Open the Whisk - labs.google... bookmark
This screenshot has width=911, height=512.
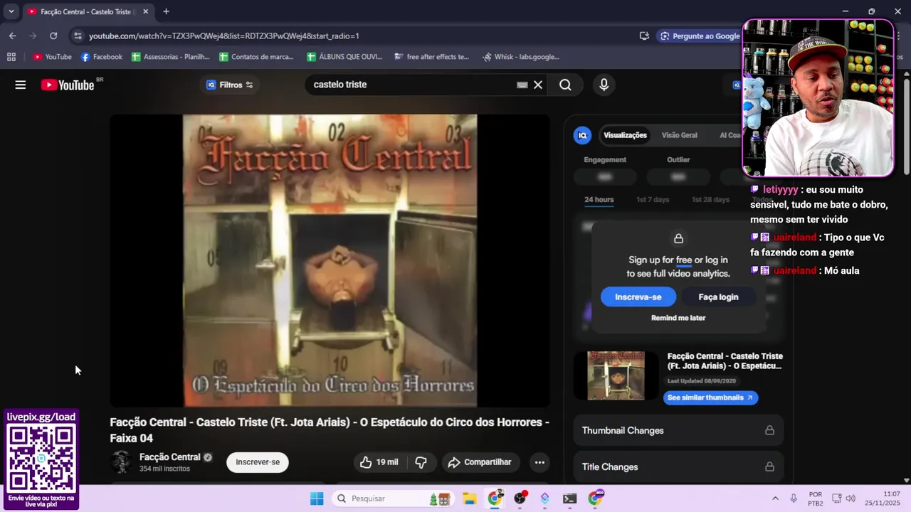[x=522, y=57]
